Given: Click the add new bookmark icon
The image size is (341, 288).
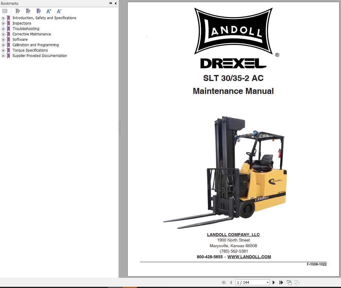Looking at the screenshot, I should (28, 11).
